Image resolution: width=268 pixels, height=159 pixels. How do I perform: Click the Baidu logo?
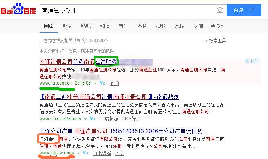[18, 9]
